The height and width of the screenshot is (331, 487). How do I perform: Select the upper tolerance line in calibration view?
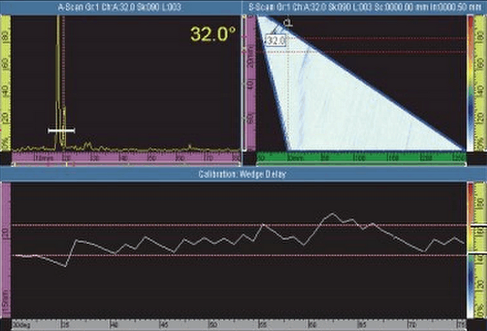coord(239,225)
